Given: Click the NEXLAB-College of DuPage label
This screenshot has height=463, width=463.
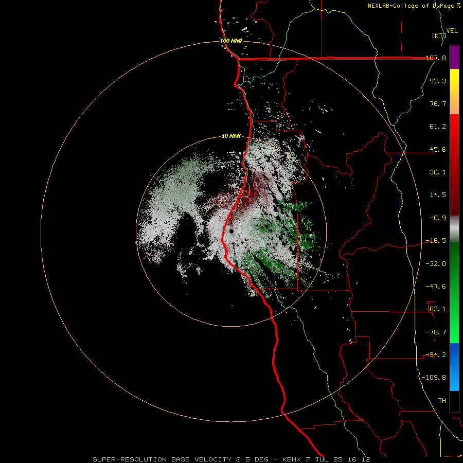Looking at the screenshot, I should (411, 6).
